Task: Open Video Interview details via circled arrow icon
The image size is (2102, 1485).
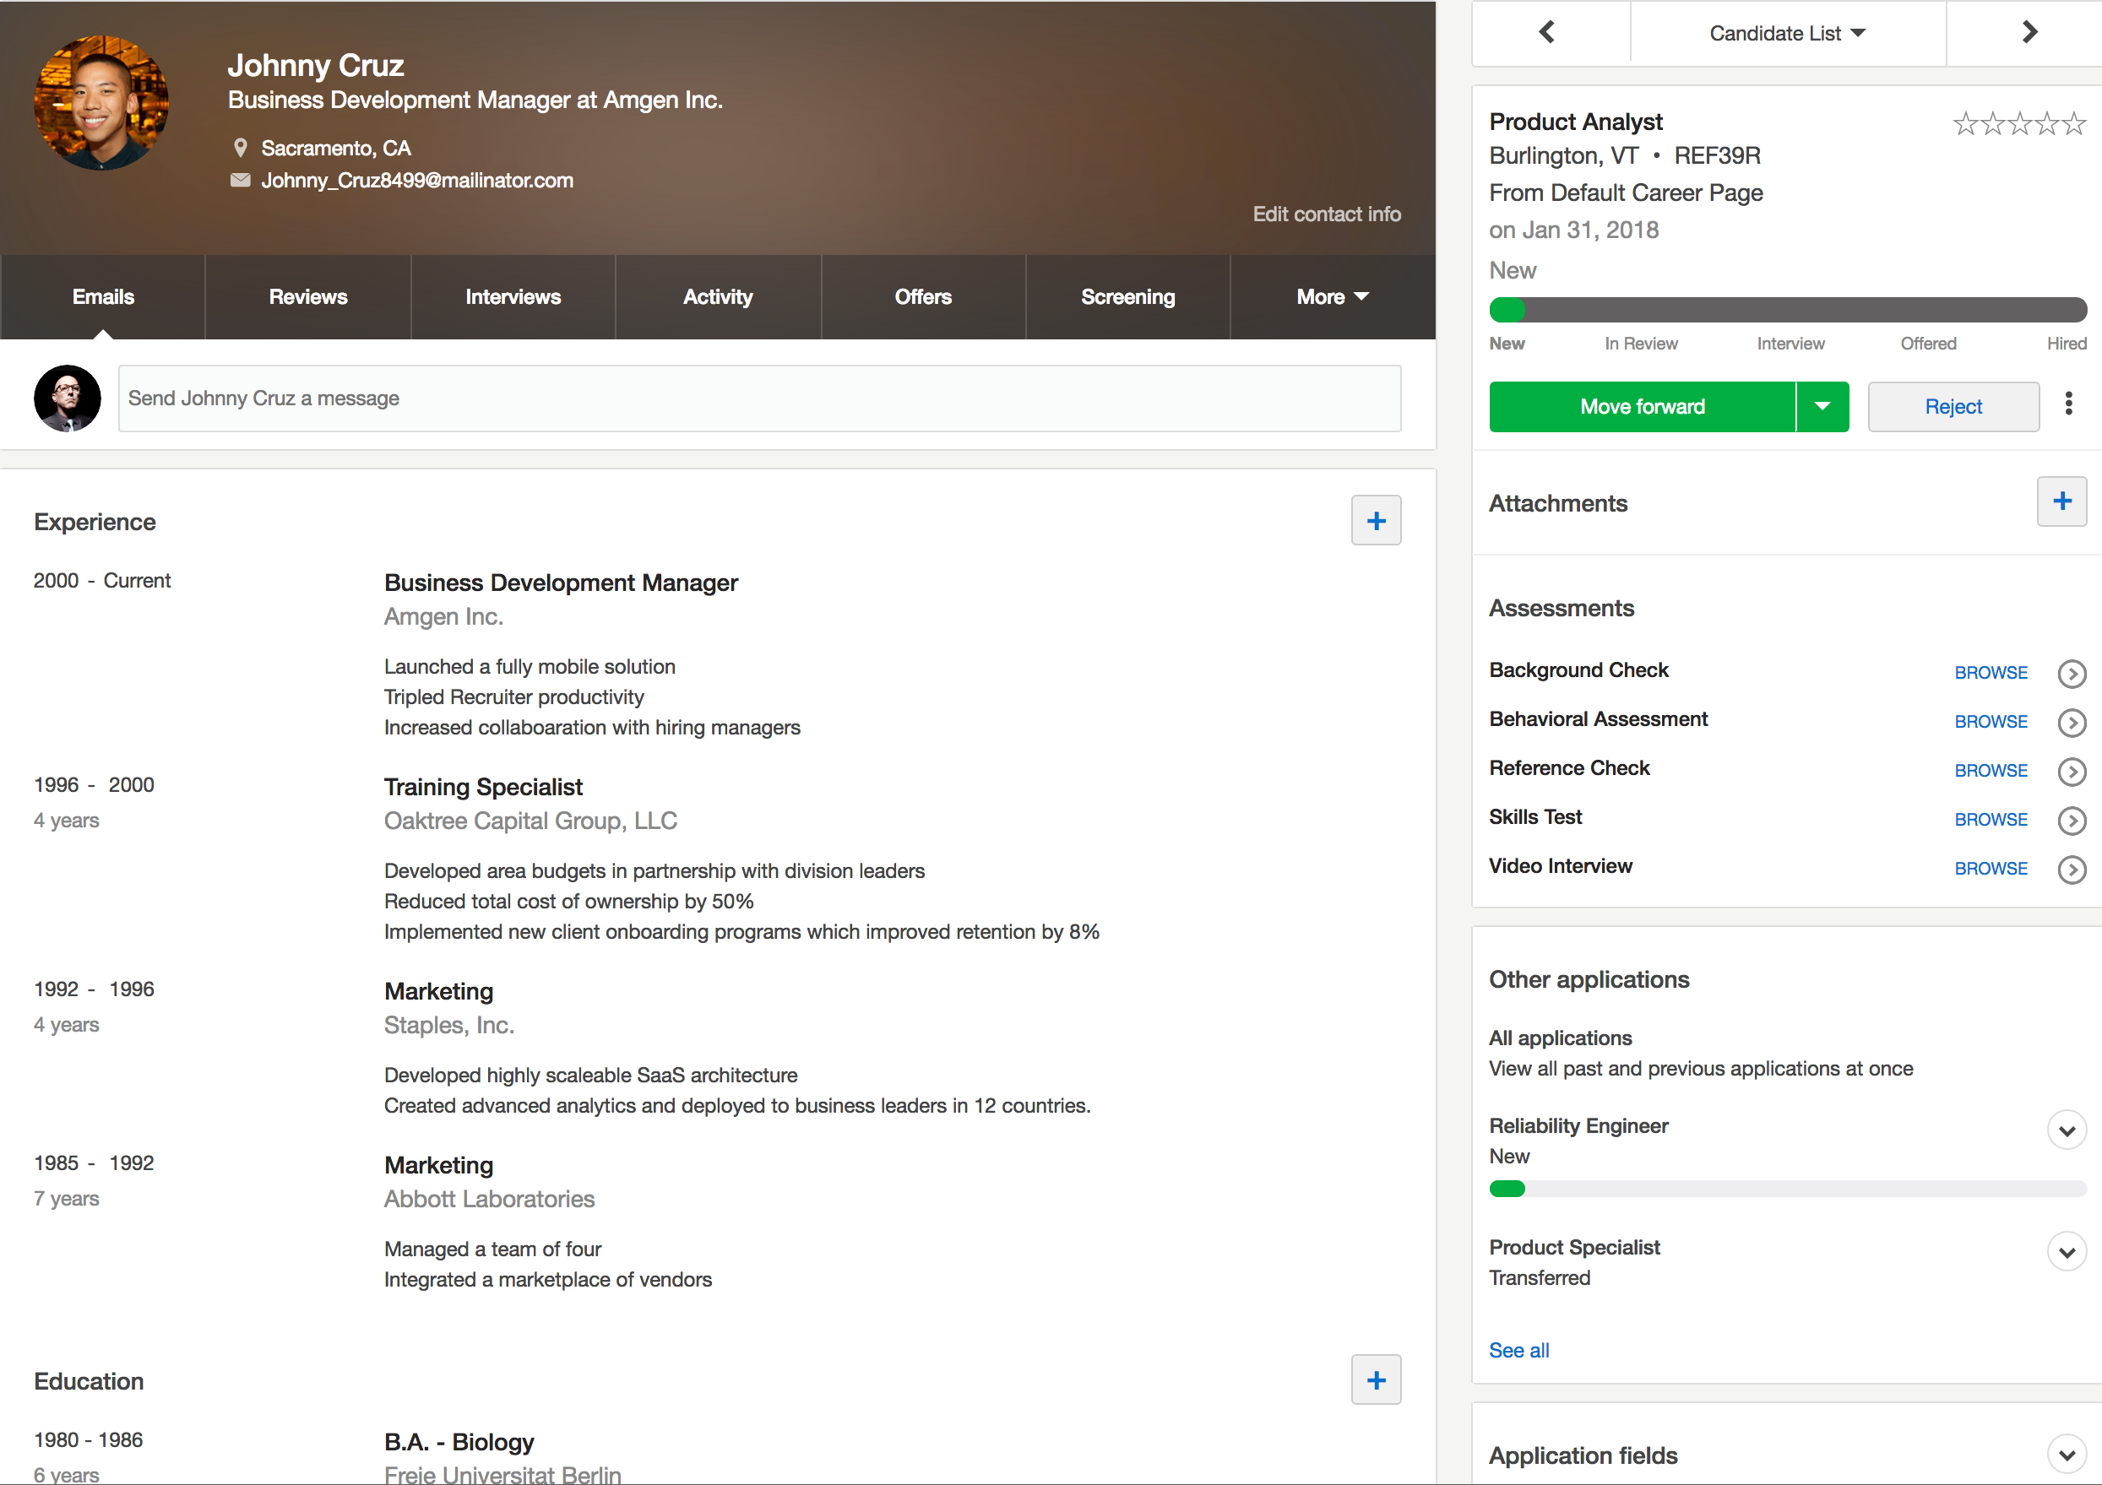Action: [x=2072, y=870]
